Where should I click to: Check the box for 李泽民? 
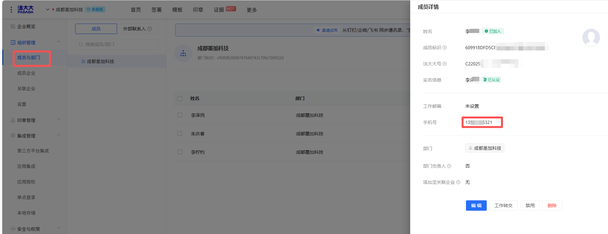pos(180,115)
